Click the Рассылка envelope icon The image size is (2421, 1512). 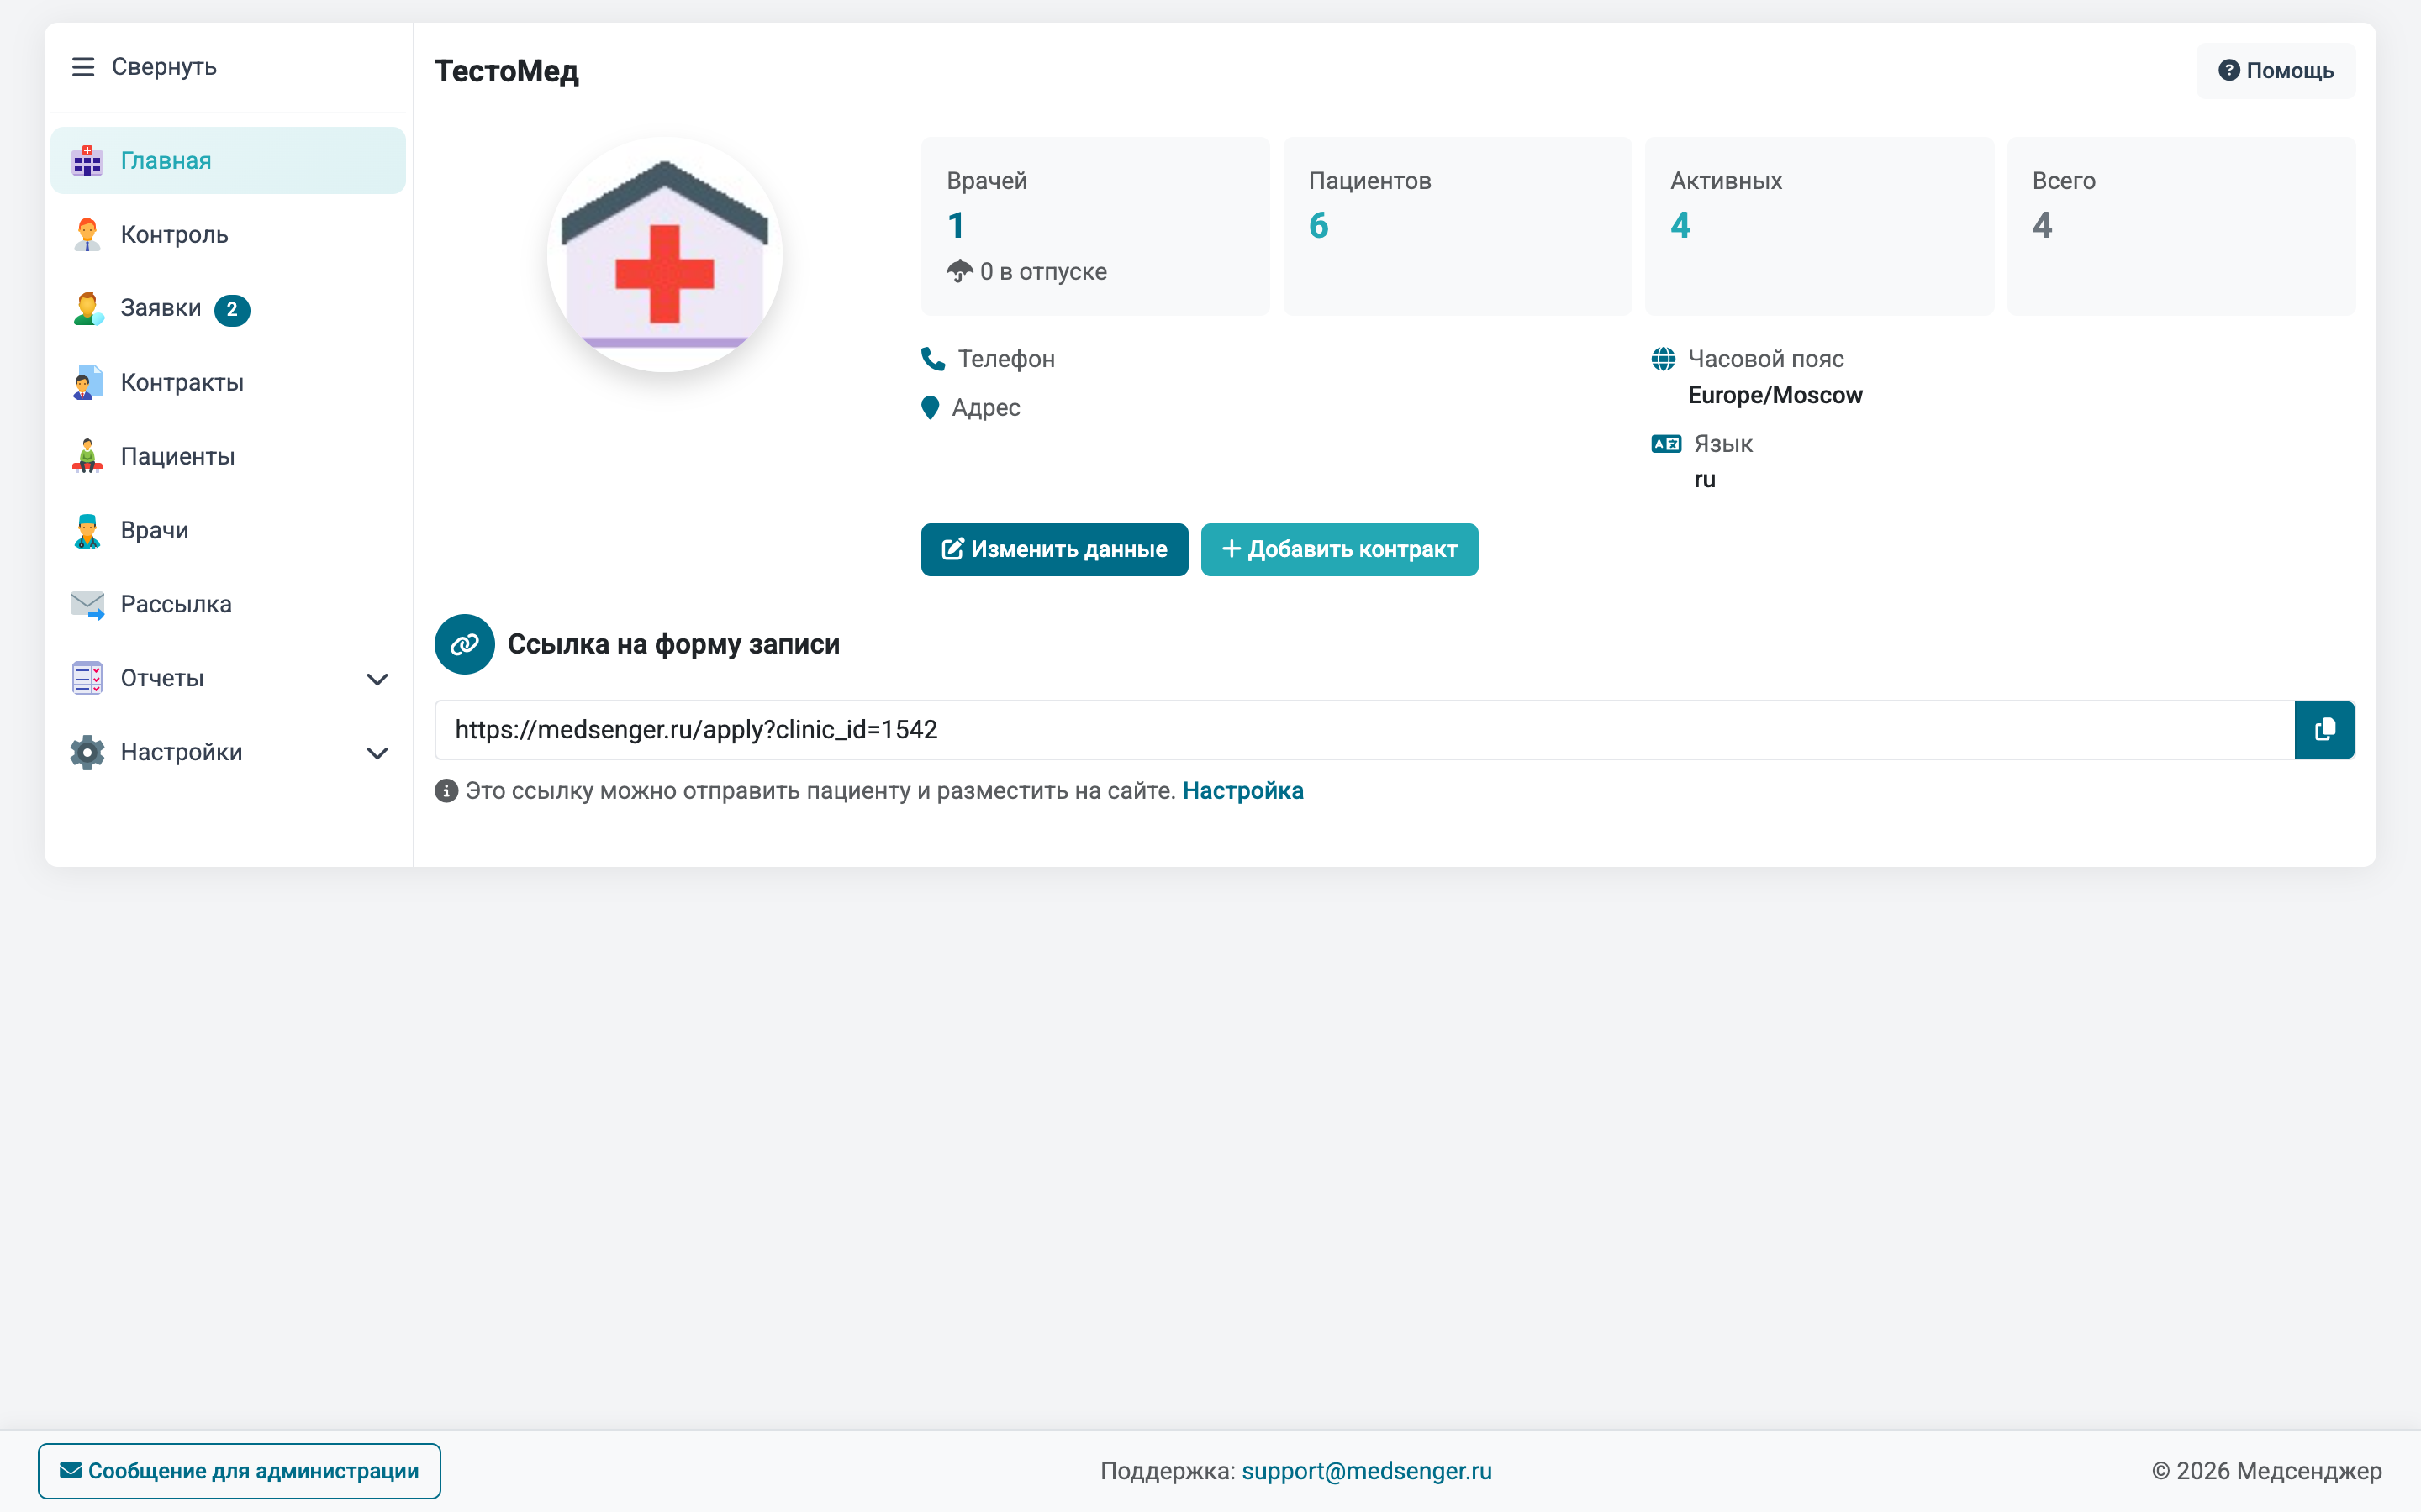(87, 604)
